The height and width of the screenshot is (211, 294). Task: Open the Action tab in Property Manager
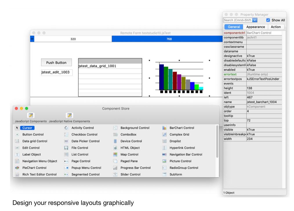pyautogui.click(x=275, y=27)
